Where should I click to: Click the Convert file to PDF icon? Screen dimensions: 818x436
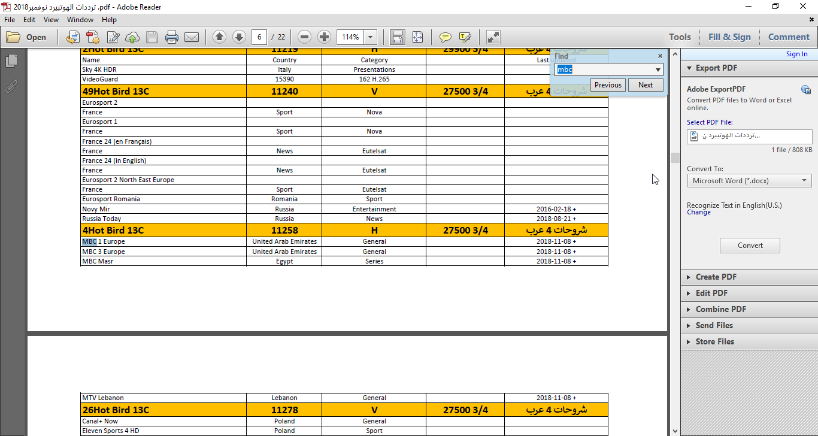tap(72, 37)
